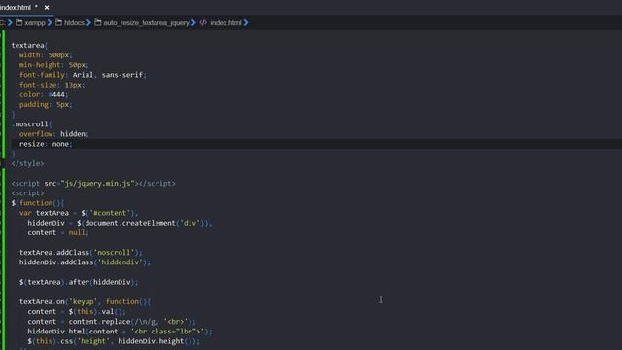Click the 'content = $(this).val();' line

pos(77,312)
